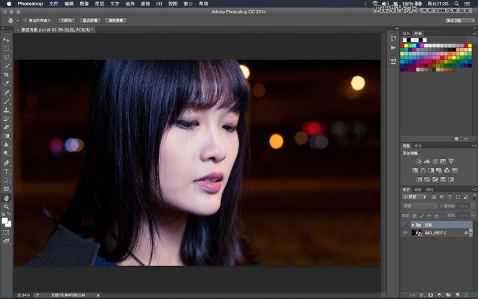478x299 pixels.
Task: Select the Zoom tool in toolbar
Action: (x=7, y=206)
